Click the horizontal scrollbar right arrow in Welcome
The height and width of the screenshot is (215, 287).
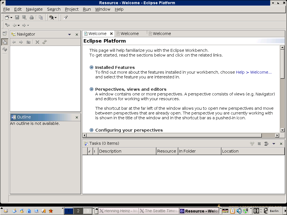point(277,135)
